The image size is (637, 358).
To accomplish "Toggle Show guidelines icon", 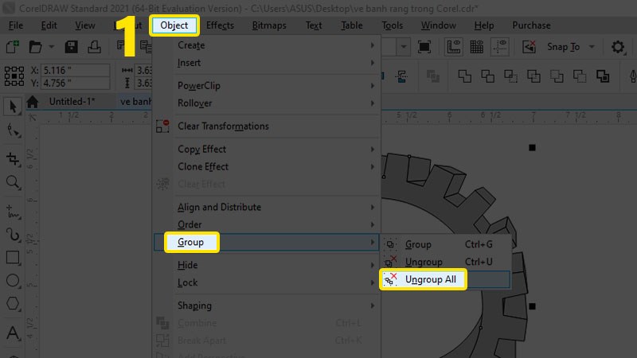I will [500, 47].
